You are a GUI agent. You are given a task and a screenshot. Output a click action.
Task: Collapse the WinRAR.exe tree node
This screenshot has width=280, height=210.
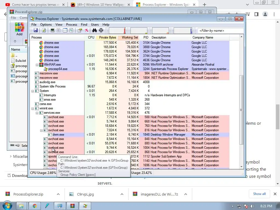click(37, 65)
